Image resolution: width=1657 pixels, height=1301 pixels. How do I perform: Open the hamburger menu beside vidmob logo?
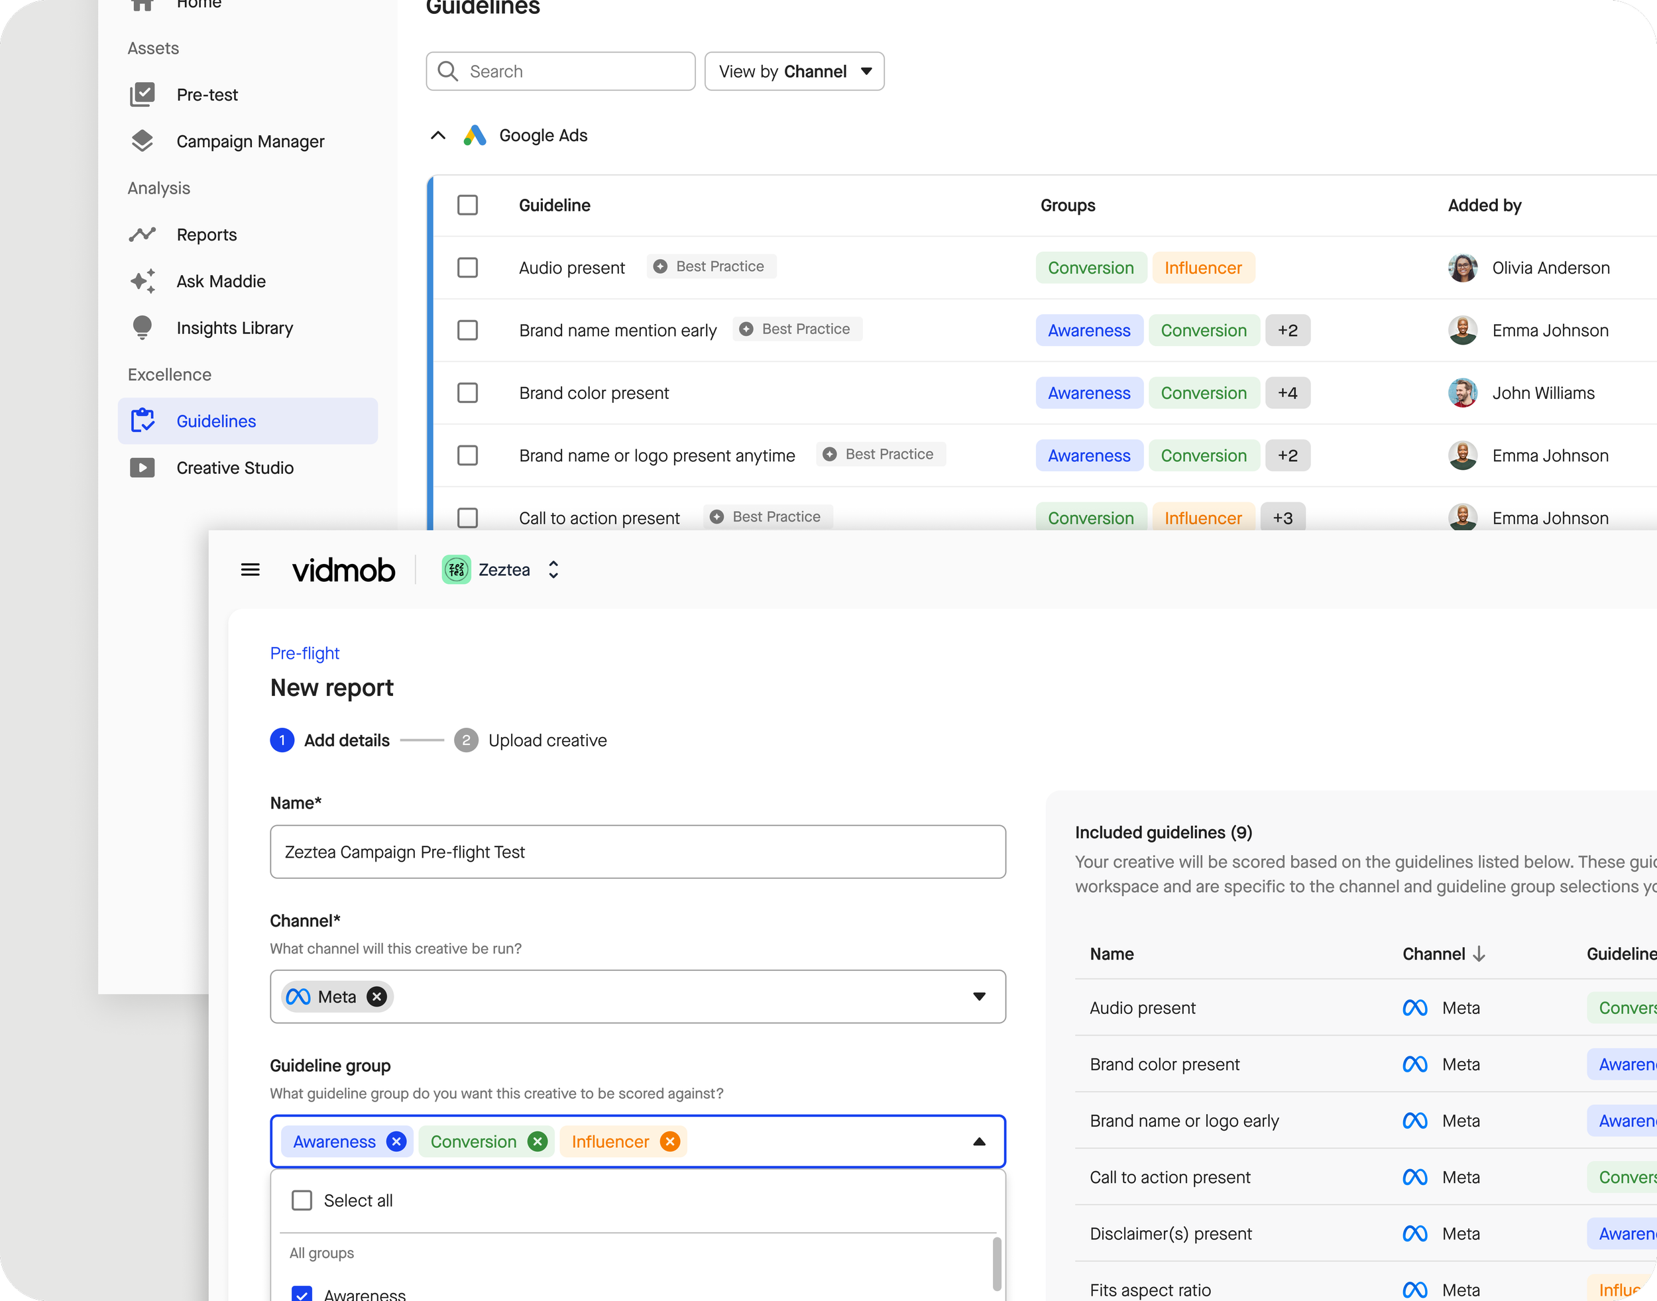point(250,570)
